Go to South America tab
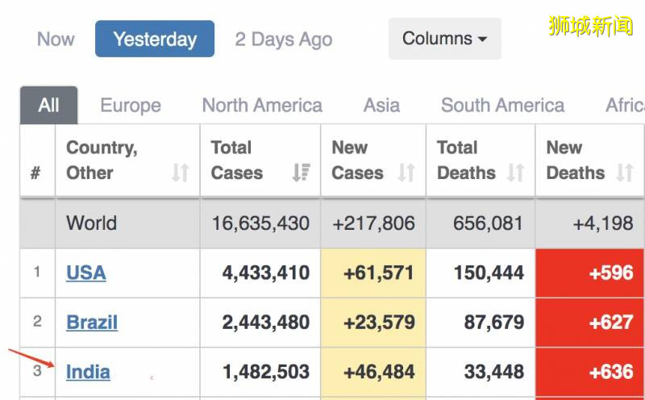 click(x=502, y=106)
